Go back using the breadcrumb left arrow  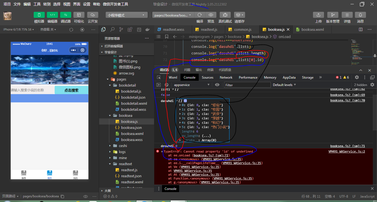pos(175,37)
